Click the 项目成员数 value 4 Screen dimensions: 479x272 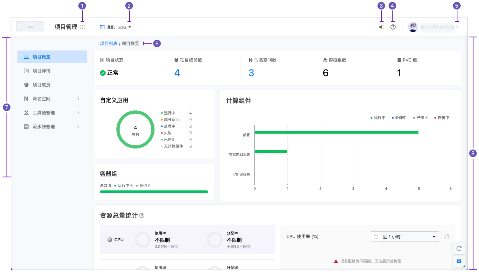coord(177,73)
